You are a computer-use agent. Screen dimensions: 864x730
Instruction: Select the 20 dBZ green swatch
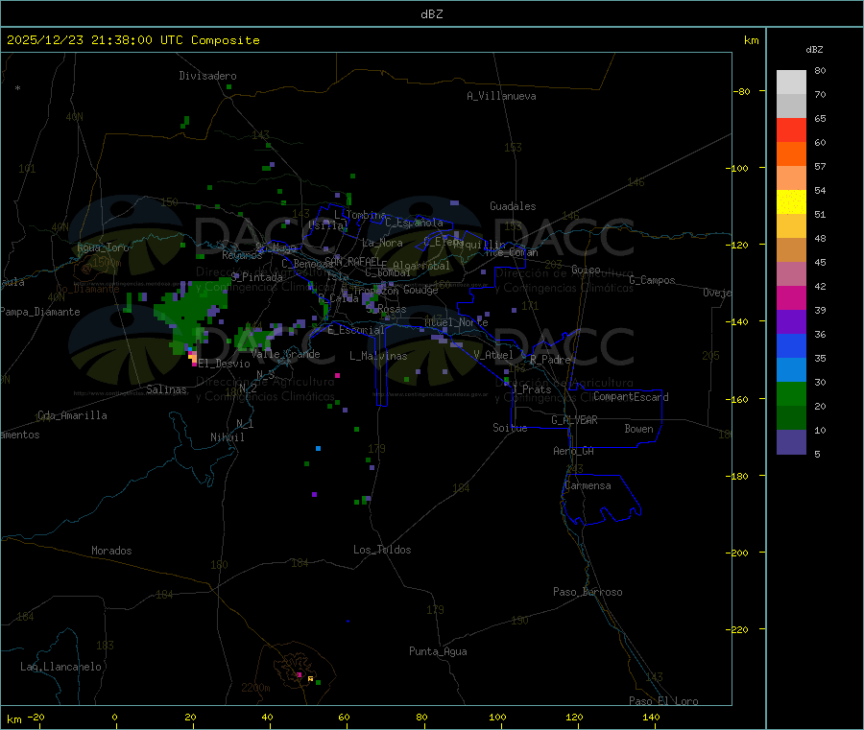coord(791,418)
